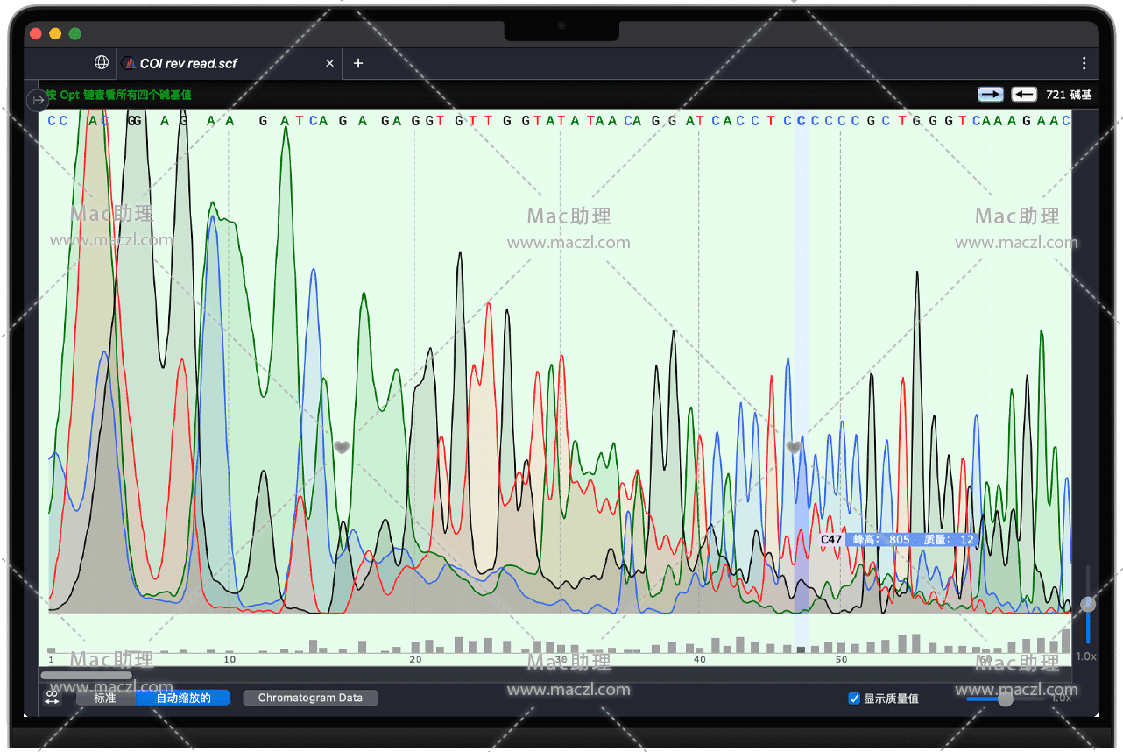1123x752 pixels.
Task: Open a new tab with the plus icon
Action: click(358, 63)
